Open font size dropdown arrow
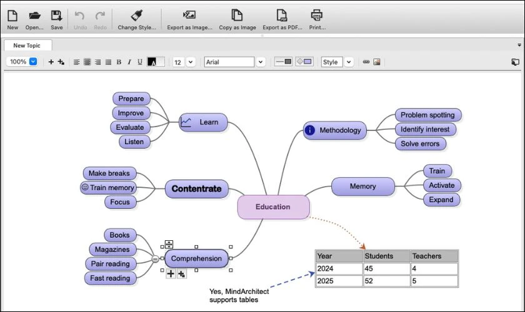 tap(191, 62)
